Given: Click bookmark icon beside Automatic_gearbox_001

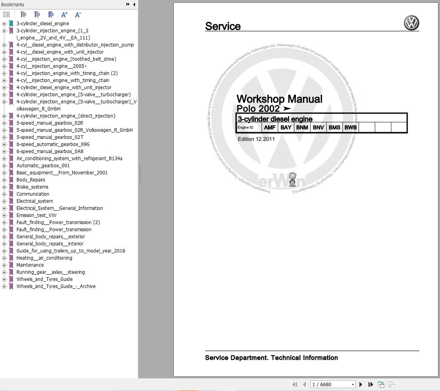Looking at the screenshot, I should 11,166.
